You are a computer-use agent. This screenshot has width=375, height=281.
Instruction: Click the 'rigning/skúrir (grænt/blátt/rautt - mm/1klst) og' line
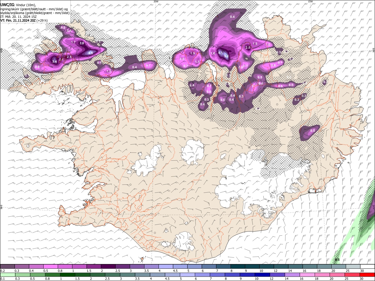[34, 9]
